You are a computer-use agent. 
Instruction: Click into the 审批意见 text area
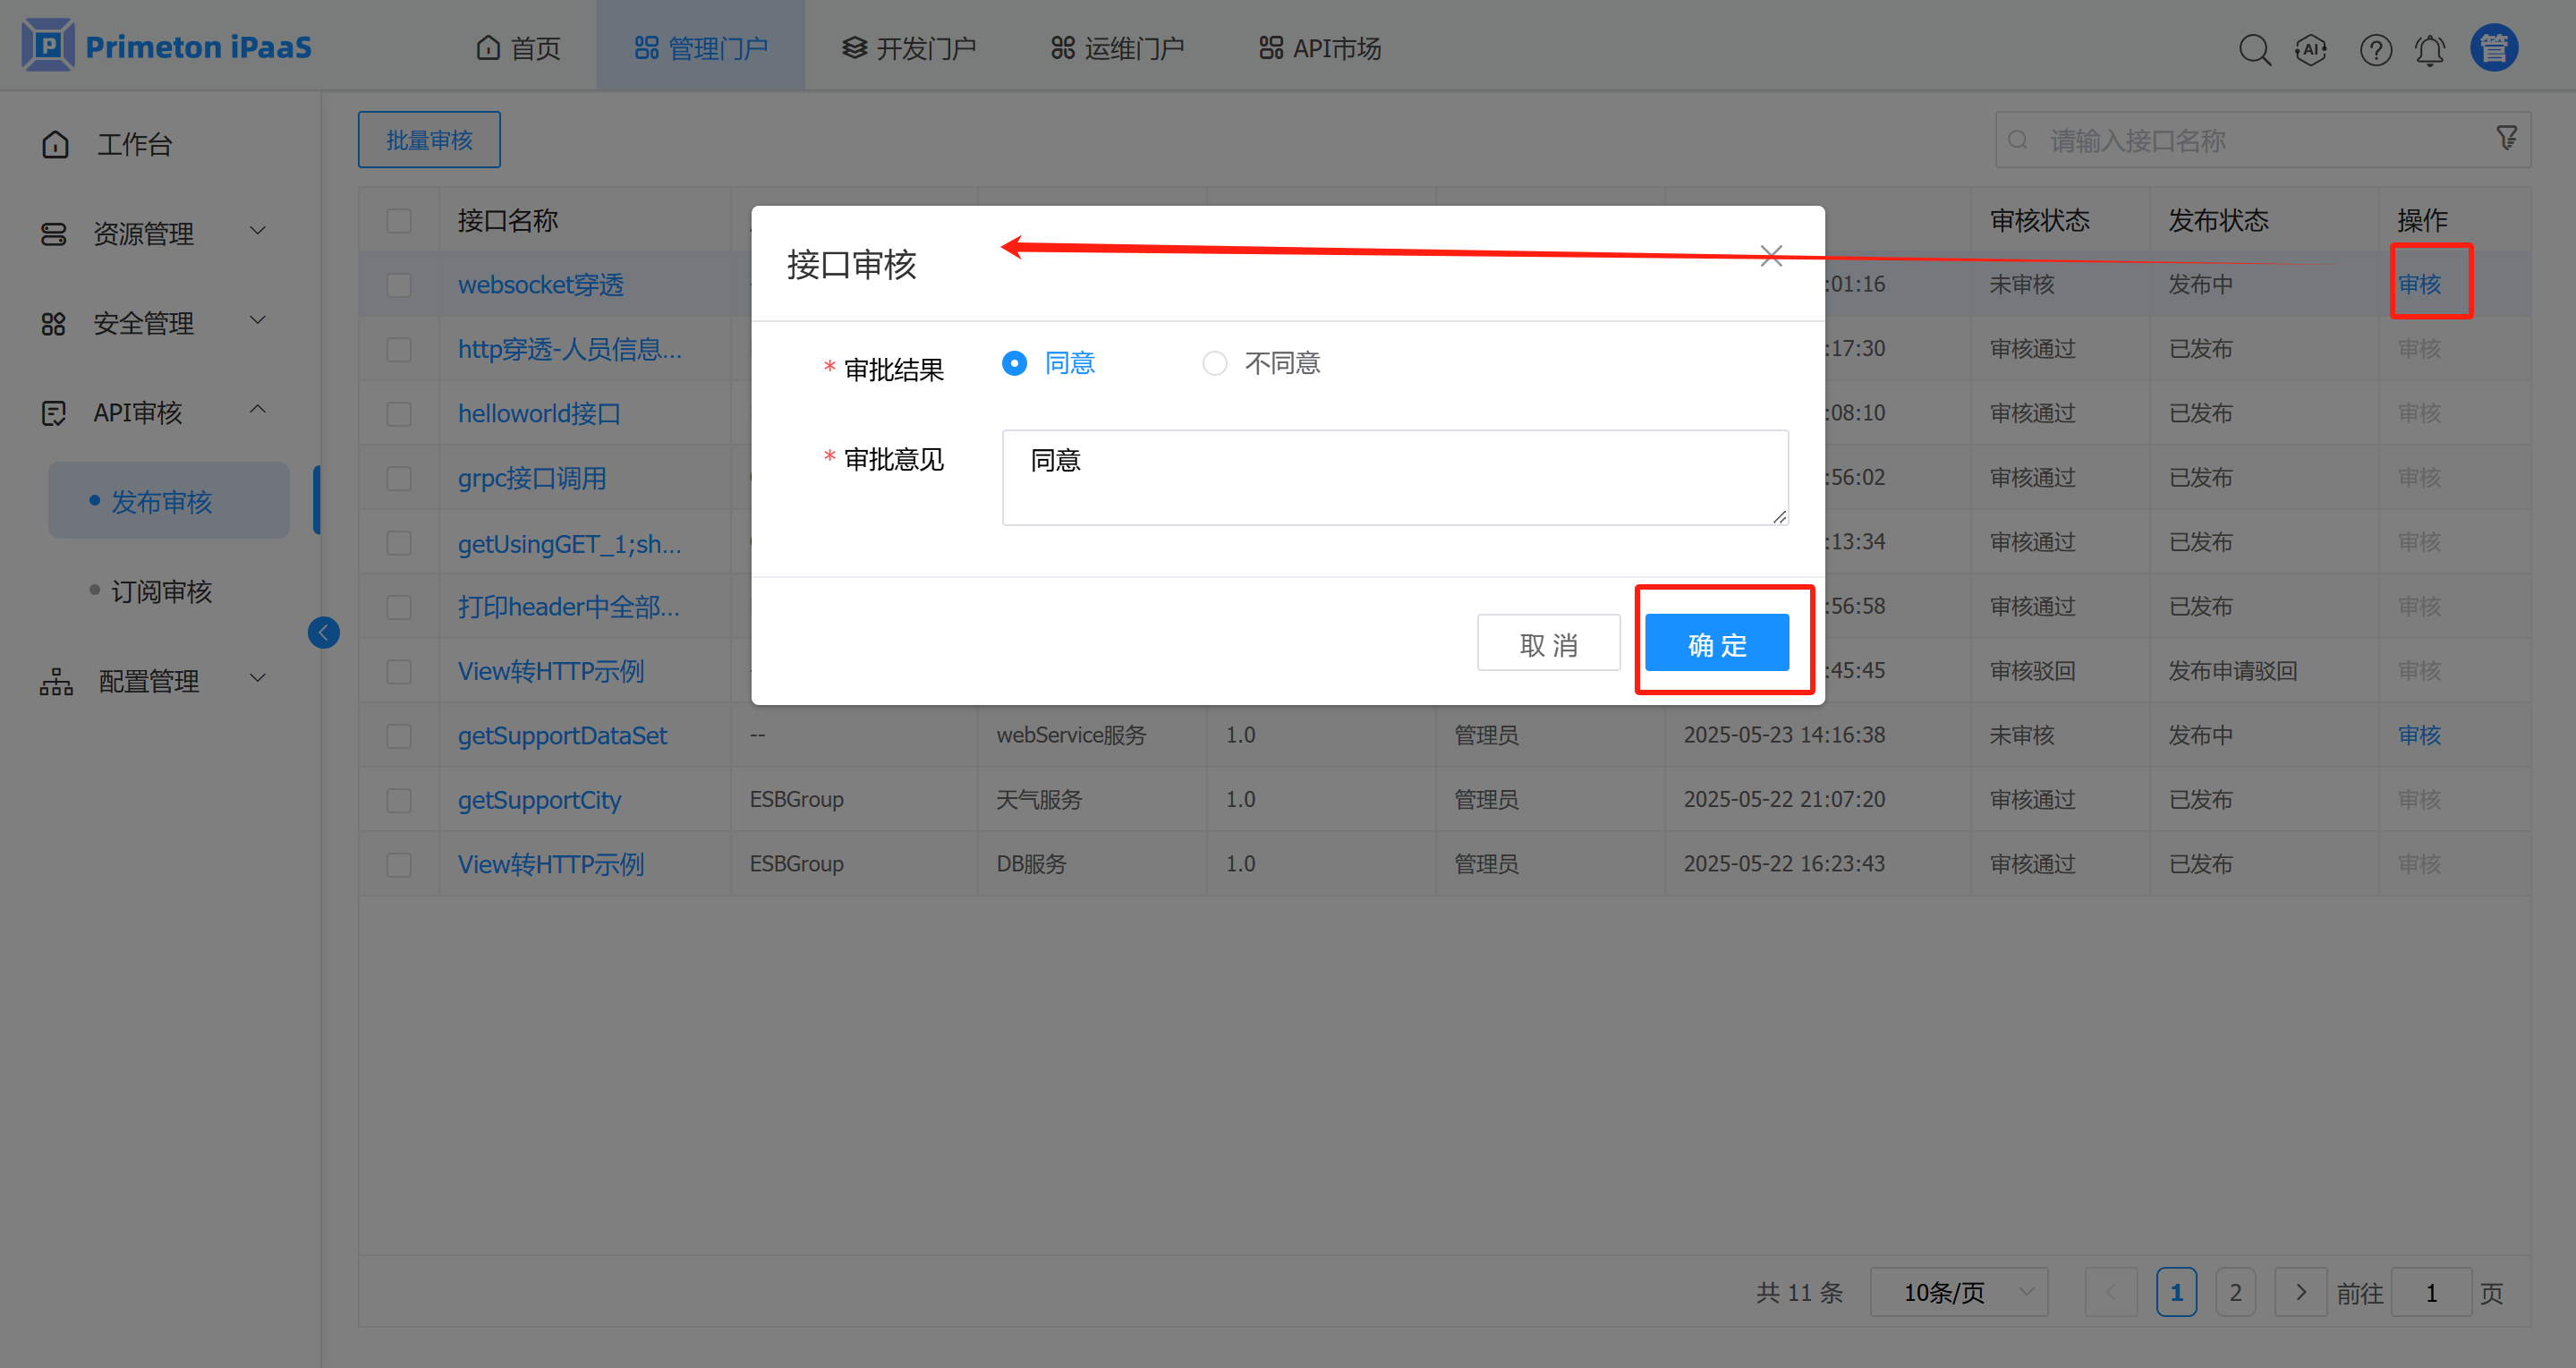1394,477
